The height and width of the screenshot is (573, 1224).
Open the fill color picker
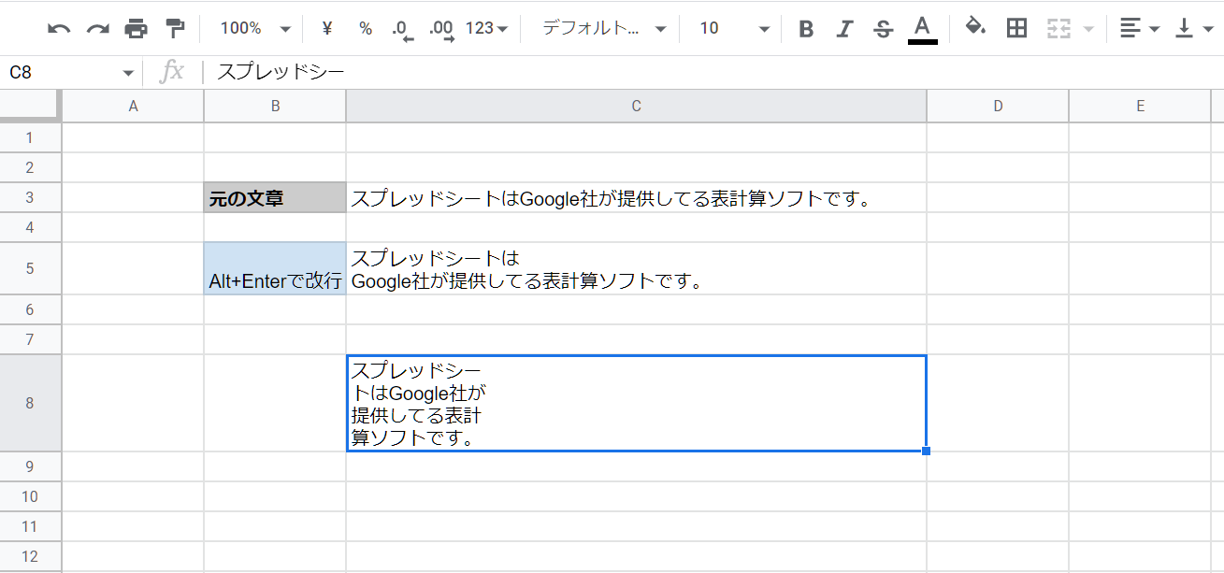point(975,29)
